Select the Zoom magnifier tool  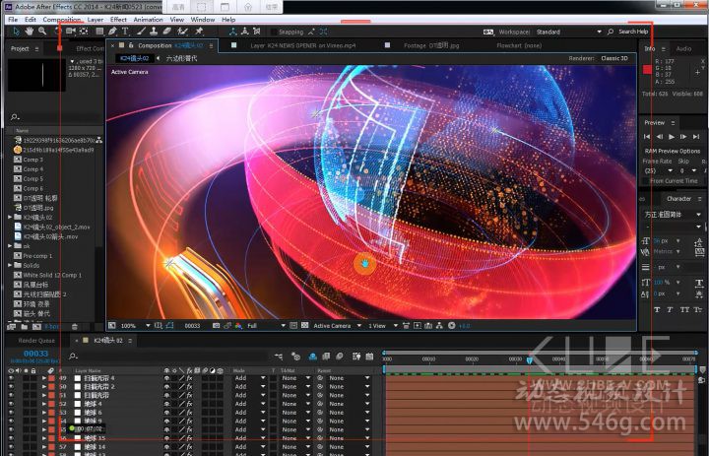pyautogui.click(x=42, y=32)
